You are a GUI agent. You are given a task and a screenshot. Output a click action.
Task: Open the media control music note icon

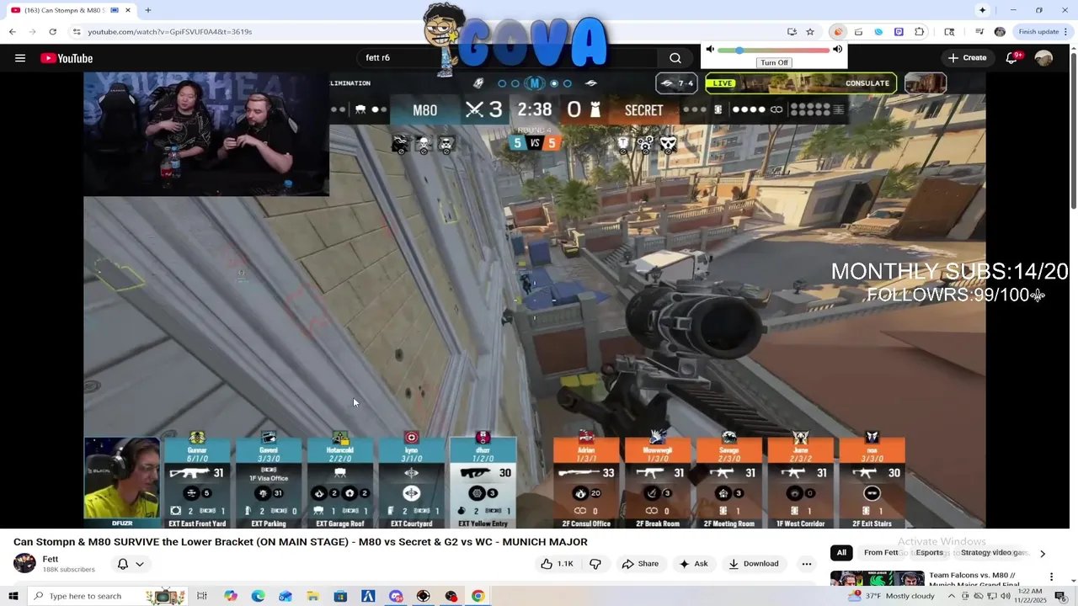pos(979,32)
